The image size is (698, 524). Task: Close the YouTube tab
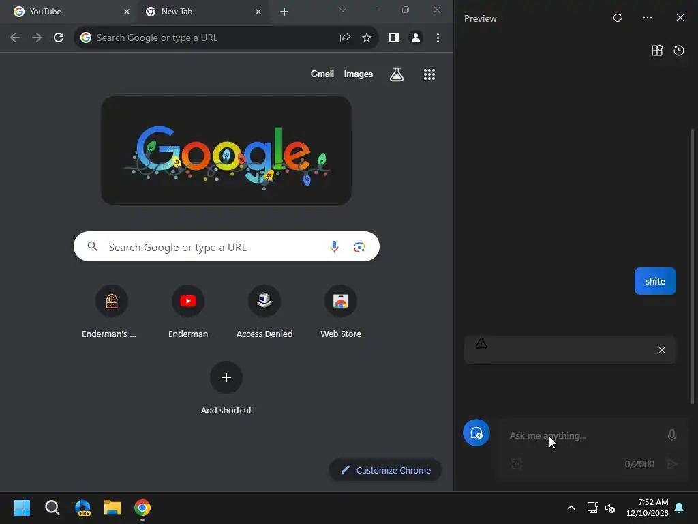point(126,12)
